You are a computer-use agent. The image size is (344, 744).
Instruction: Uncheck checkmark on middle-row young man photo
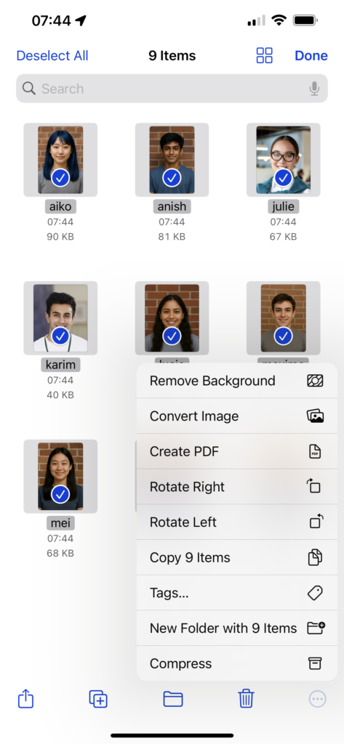(x=284, y=336)
